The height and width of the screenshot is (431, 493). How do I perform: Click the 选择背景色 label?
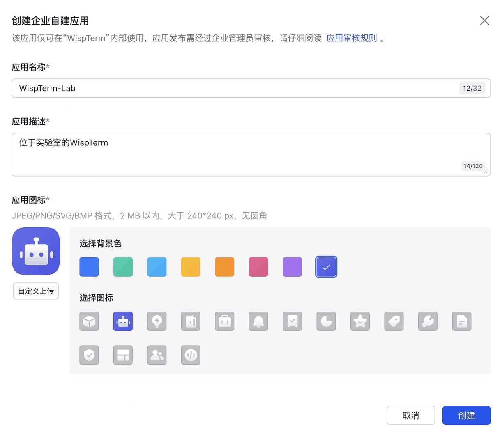coord(101,243)
